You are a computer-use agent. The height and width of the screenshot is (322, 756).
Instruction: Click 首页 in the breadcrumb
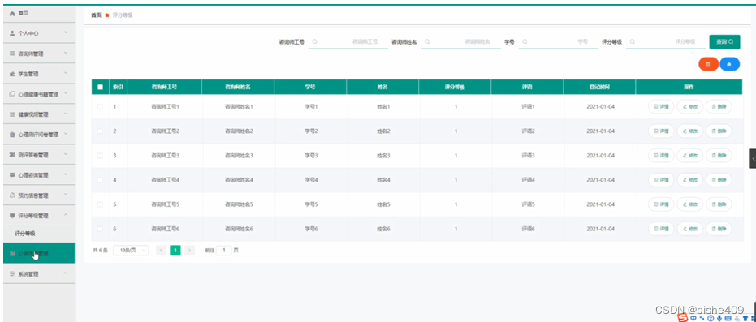coord(96,15)
